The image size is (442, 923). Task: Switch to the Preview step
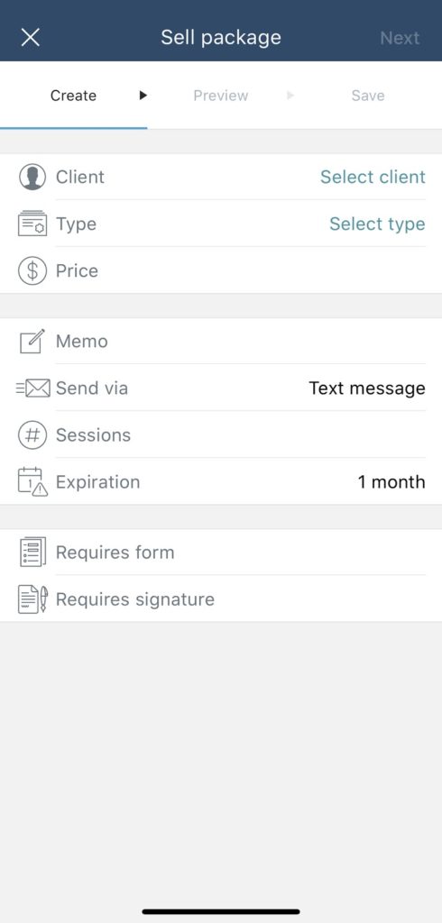tap(221, 96)
